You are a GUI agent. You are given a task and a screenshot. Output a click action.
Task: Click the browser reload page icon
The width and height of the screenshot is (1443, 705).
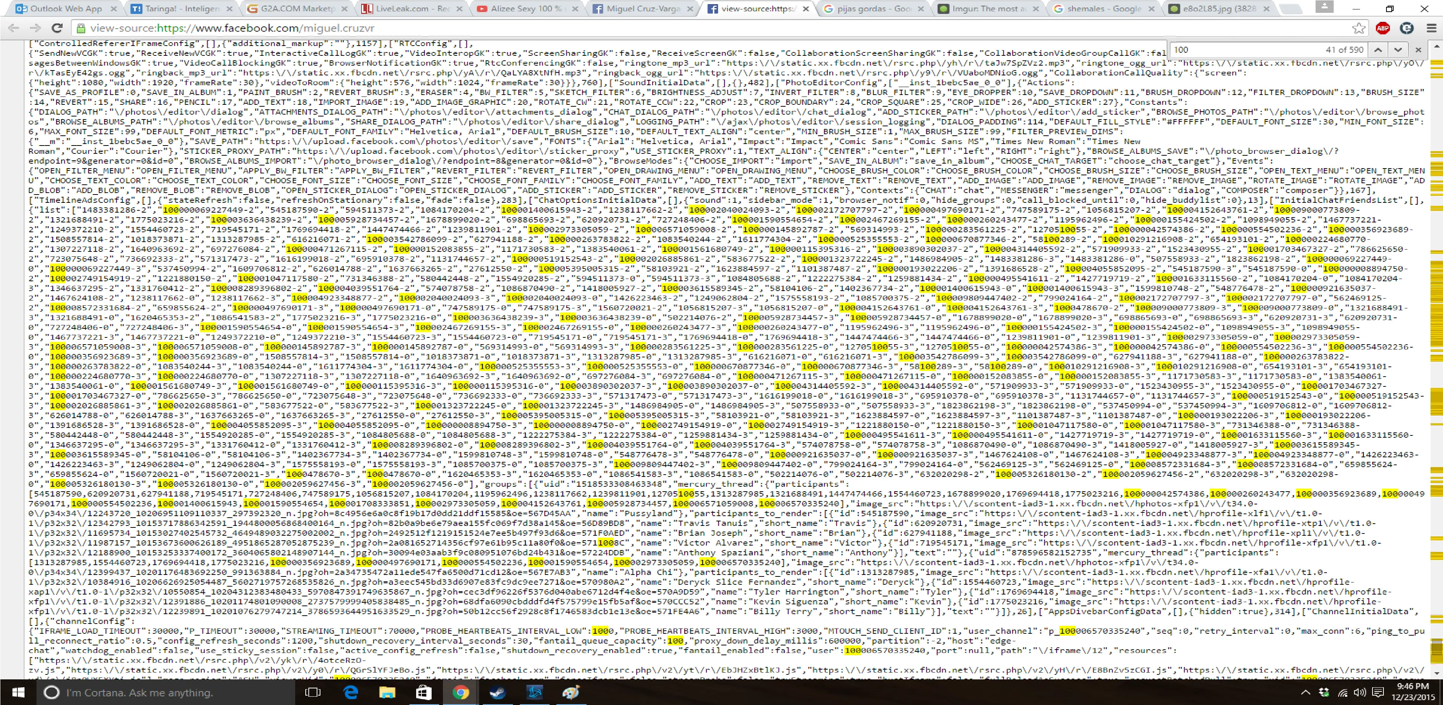click(57, 28)
